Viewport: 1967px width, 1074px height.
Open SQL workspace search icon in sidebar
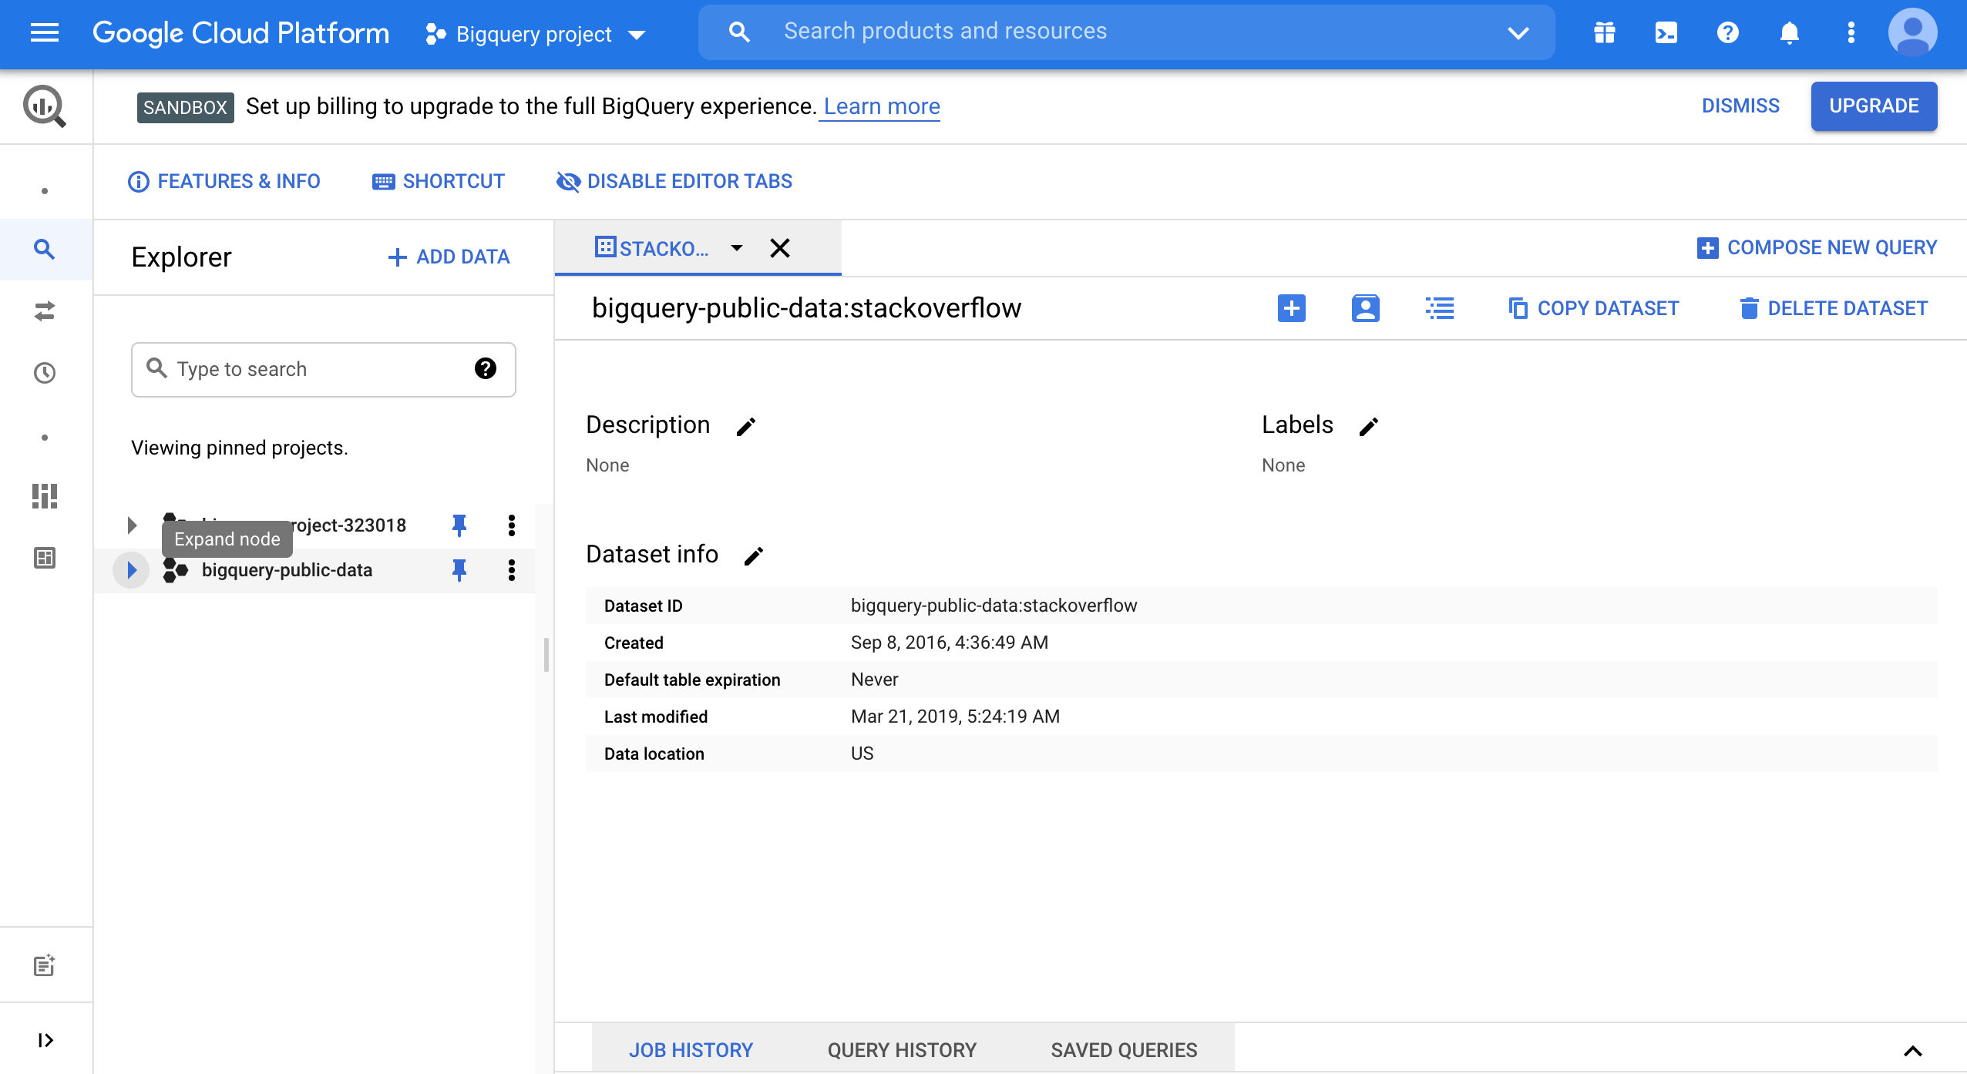click(45, 250)
